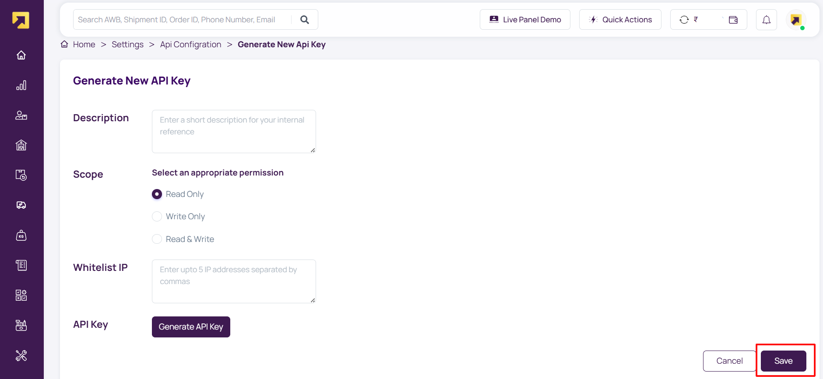Choose the Read & Write scope
Viewport: 823px width, 379px height.
[157, 239]
